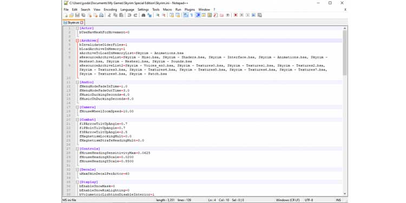Click the Open file toolbar icon
Image resolution: width=406 pixels, height=203 pixels.
point(71,15)
